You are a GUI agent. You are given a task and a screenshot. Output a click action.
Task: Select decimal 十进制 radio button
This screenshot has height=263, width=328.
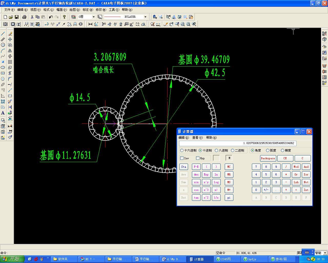coord(205,151)
